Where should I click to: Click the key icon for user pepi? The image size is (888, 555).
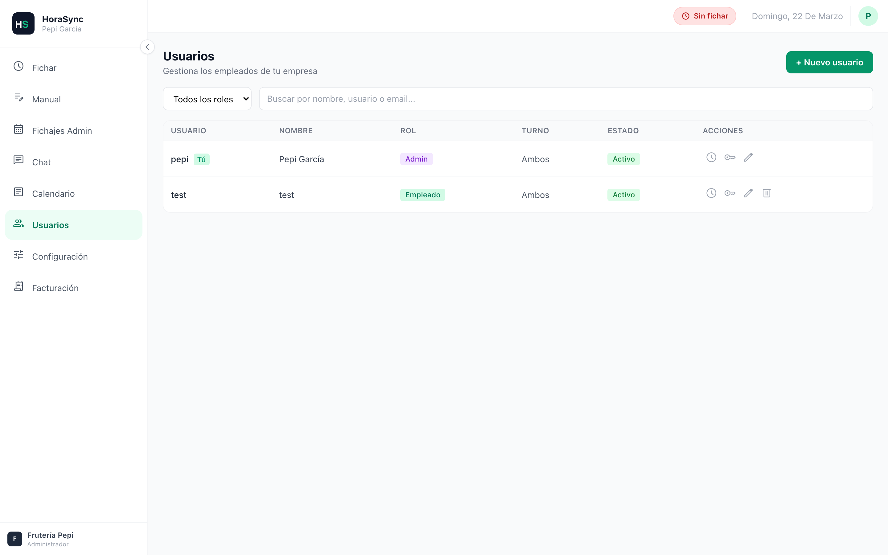point(730,158)
